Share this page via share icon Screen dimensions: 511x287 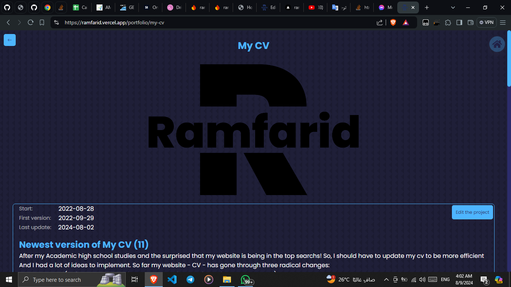point(379,22)
